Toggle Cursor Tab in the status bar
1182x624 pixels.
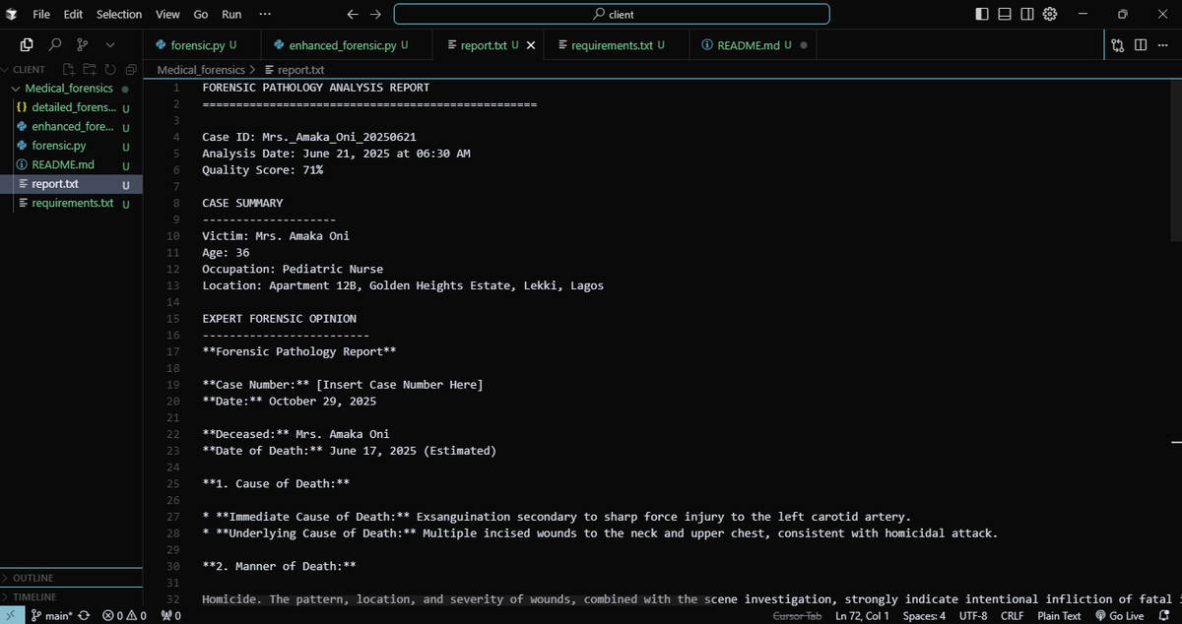click(x=796, y=615)
